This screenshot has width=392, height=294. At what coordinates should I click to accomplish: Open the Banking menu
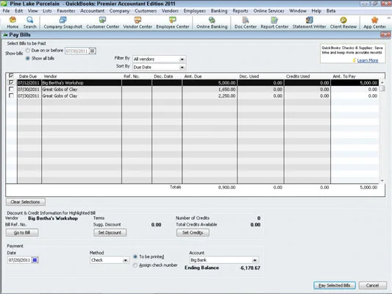[x=219, y=11]
